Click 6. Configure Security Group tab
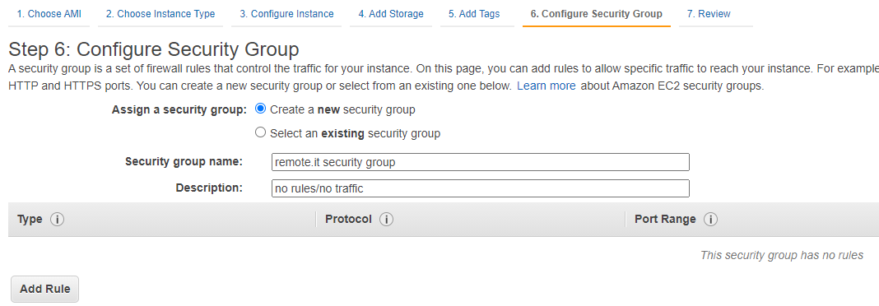879x306 pixels. tap(597, 14)
